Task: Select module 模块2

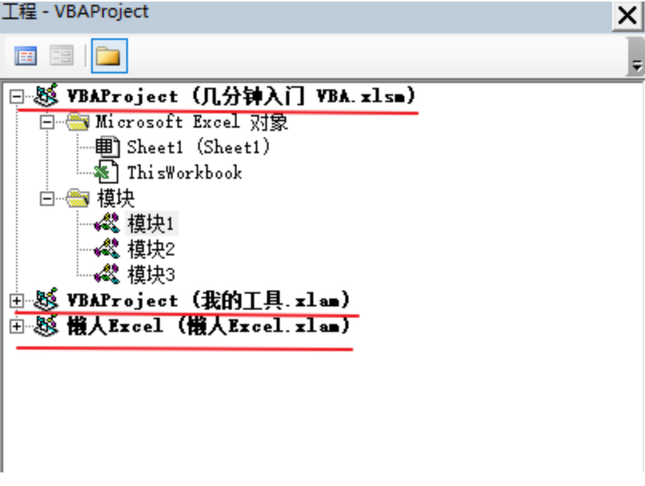Action: (151, 249)
